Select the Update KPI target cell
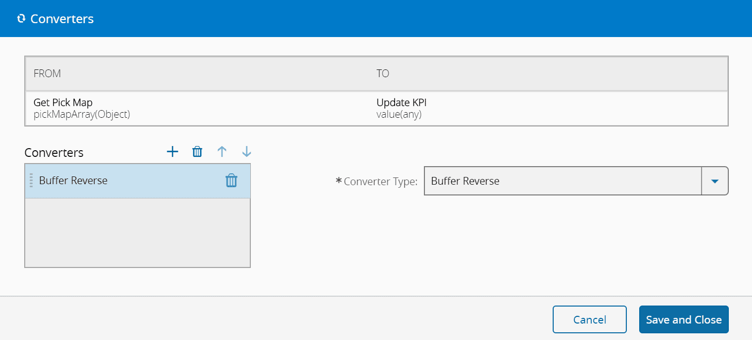Screen dimensions: 752x340 pyautogui.click(x=401, y=103)
